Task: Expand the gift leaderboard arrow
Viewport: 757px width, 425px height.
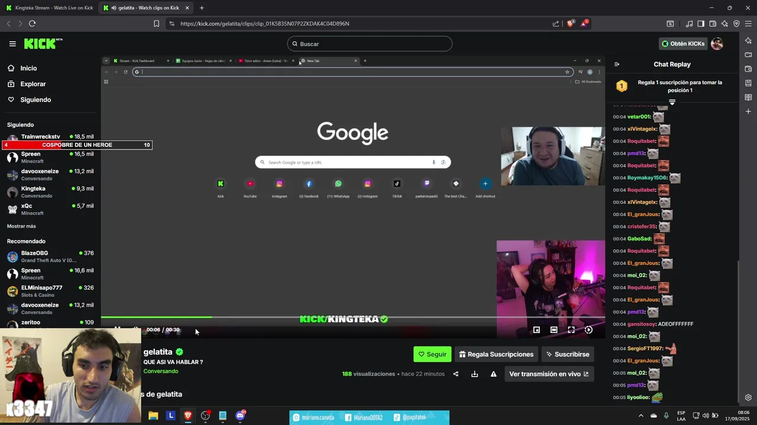Action: 672,102
